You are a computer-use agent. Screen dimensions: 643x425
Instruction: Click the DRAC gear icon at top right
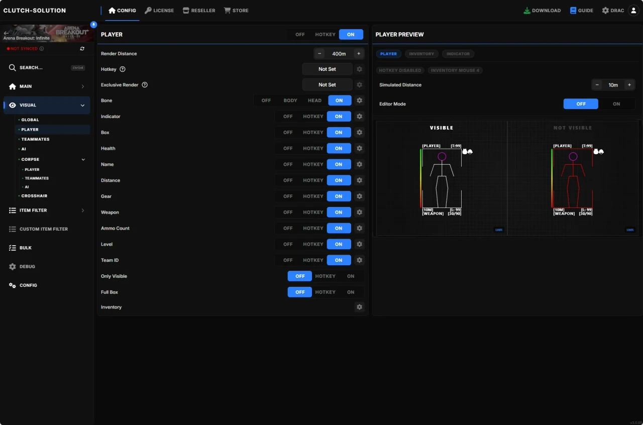605,10
